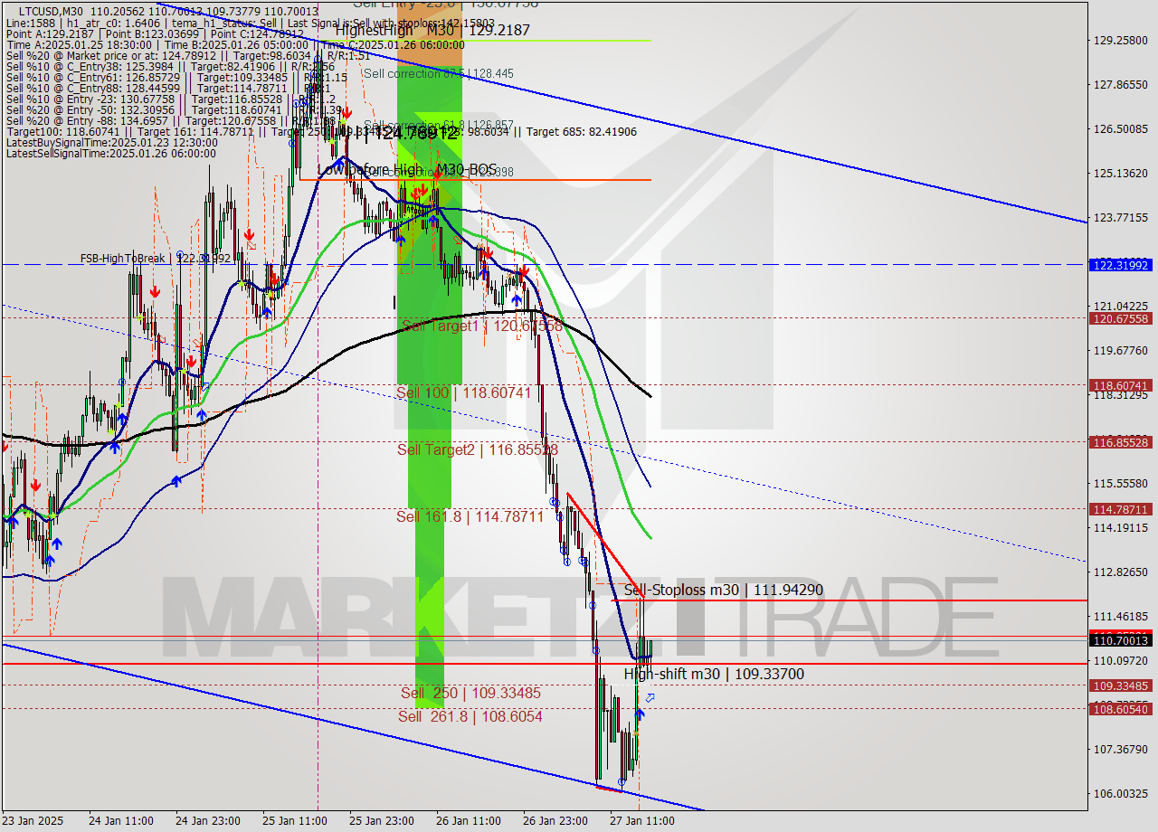Click the 'Point A:129.2187' info line
Viewport: 1158px width, 832px height.
pos(156,33)
